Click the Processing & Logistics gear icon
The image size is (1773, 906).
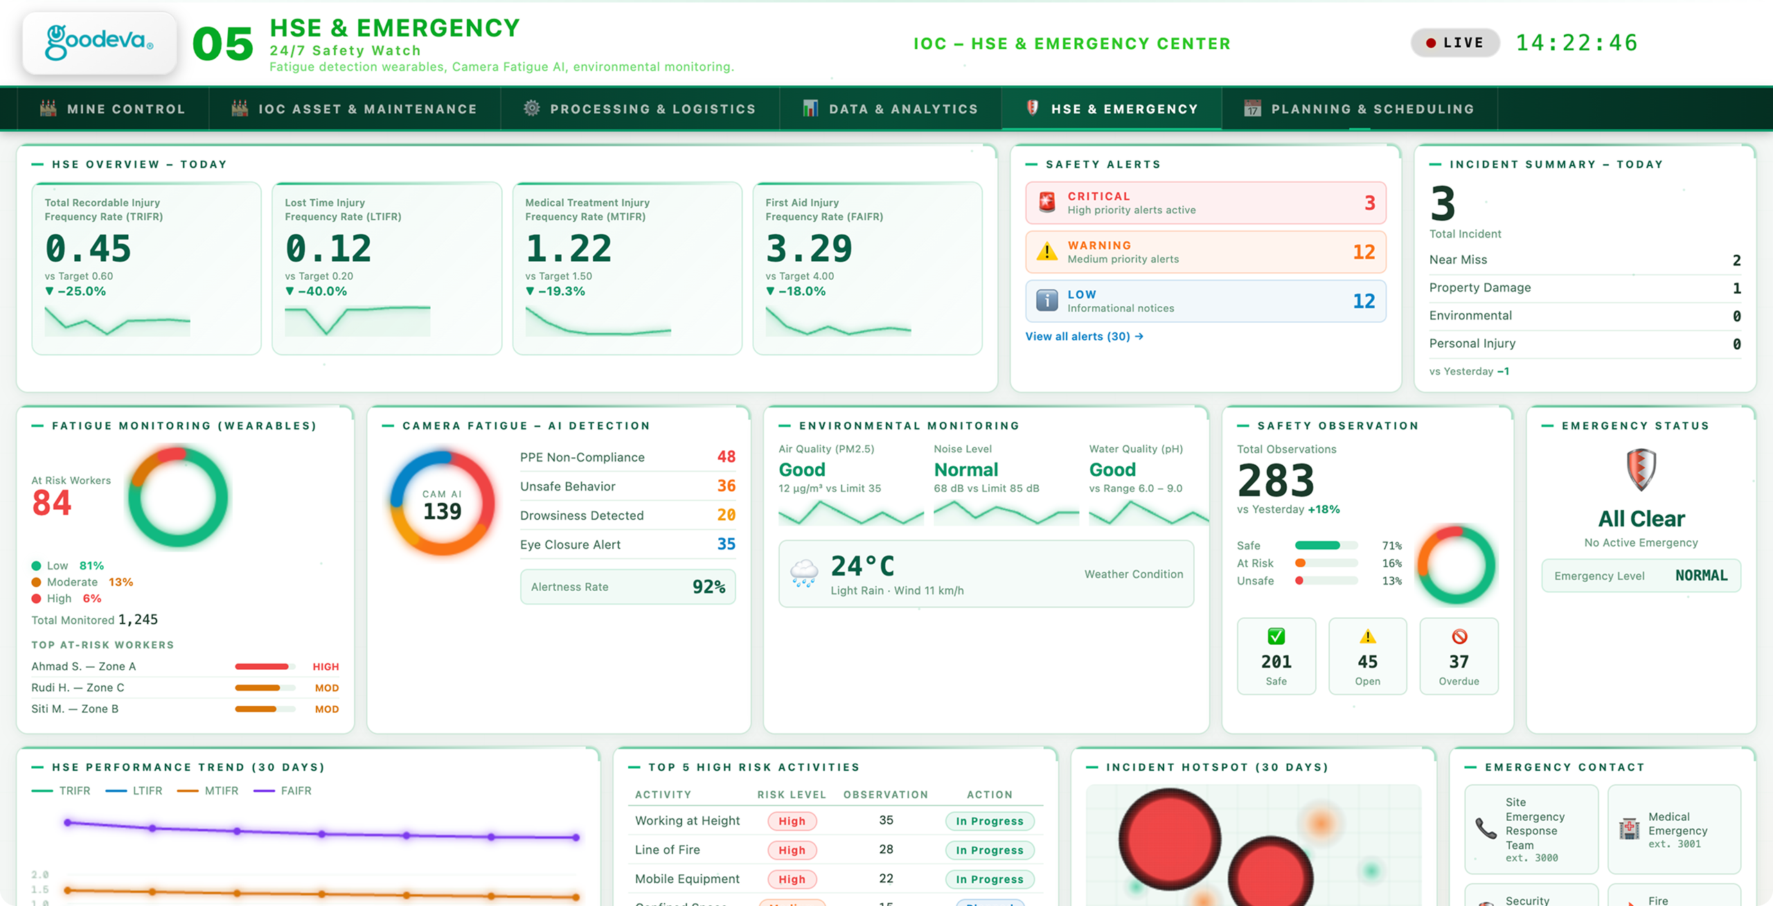(531, 108)
